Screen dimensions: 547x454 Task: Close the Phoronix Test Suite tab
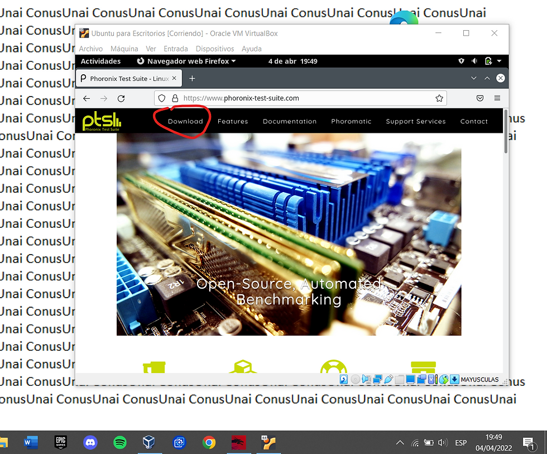click(174, 78)
